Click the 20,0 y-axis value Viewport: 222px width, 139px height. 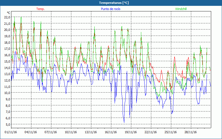[x=7, y=30]
